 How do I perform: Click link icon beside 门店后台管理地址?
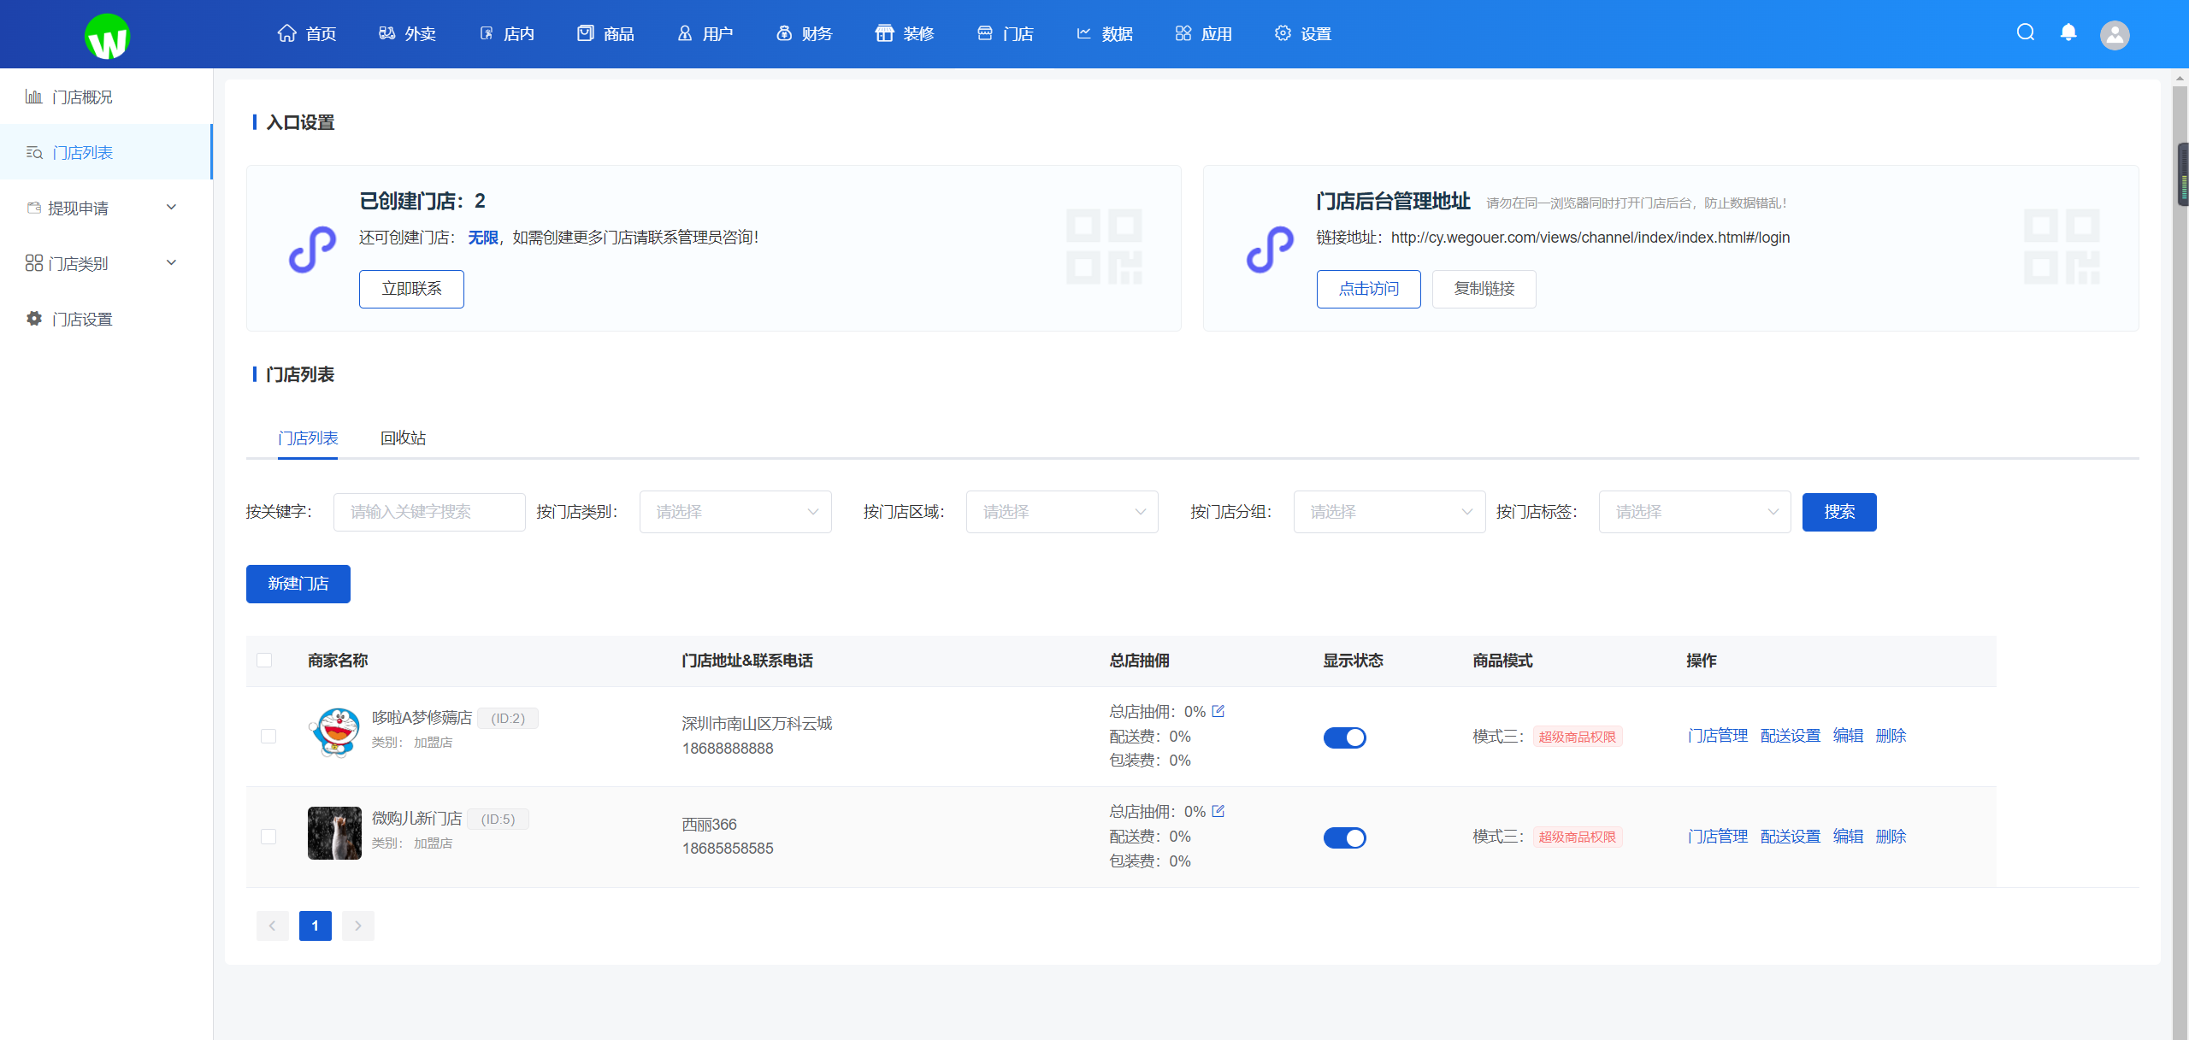[1271, 250]
